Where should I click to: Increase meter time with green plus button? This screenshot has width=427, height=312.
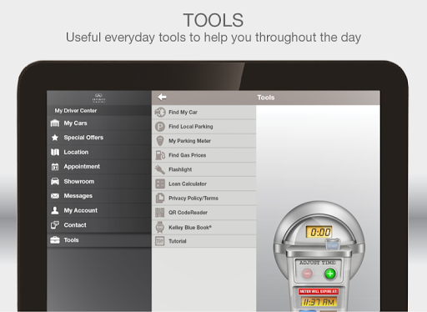pos(330,274)
